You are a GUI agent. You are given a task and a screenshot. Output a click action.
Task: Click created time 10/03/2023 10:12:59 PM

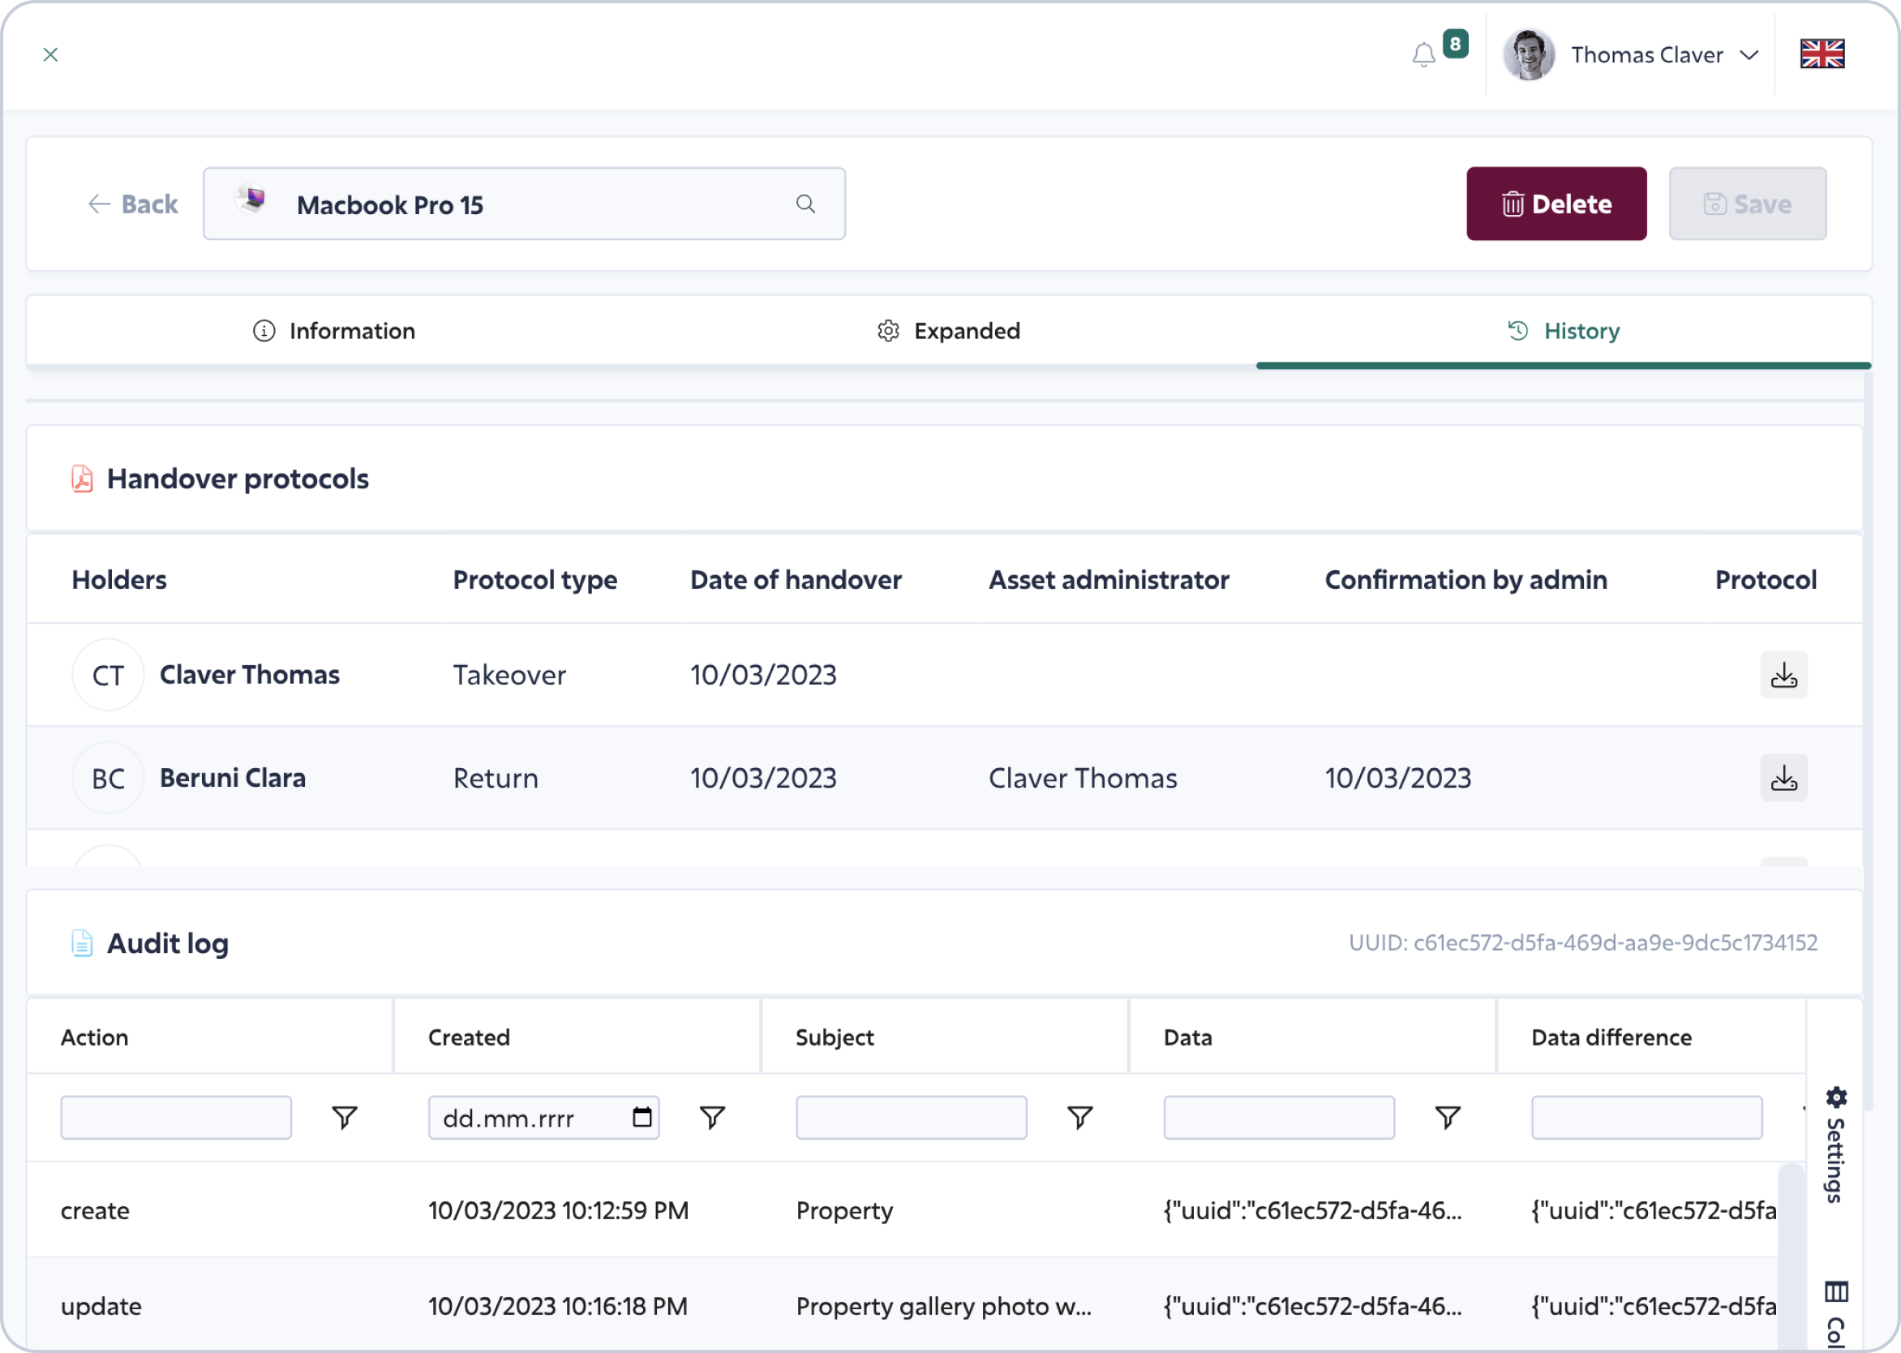click(558, 1209)
